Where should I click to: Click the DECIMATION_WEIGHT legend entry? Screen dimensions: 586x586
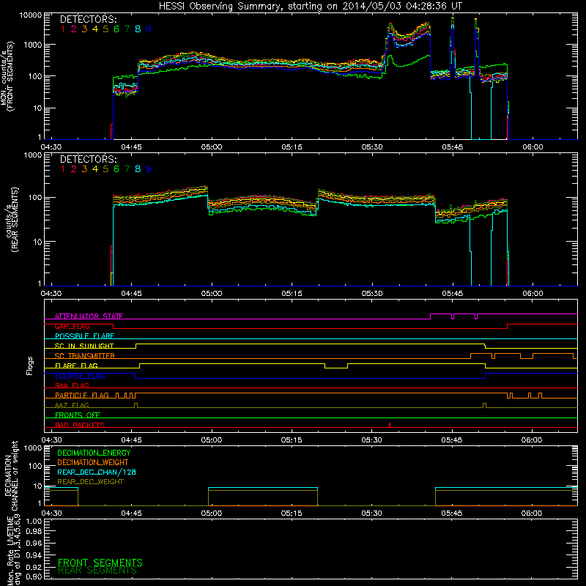[93, 462]
